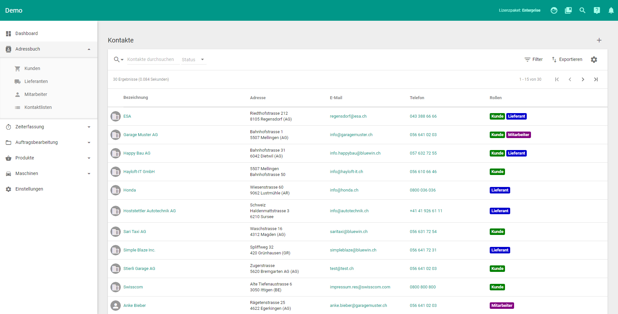Go to next page of contacts

[583, 79]
